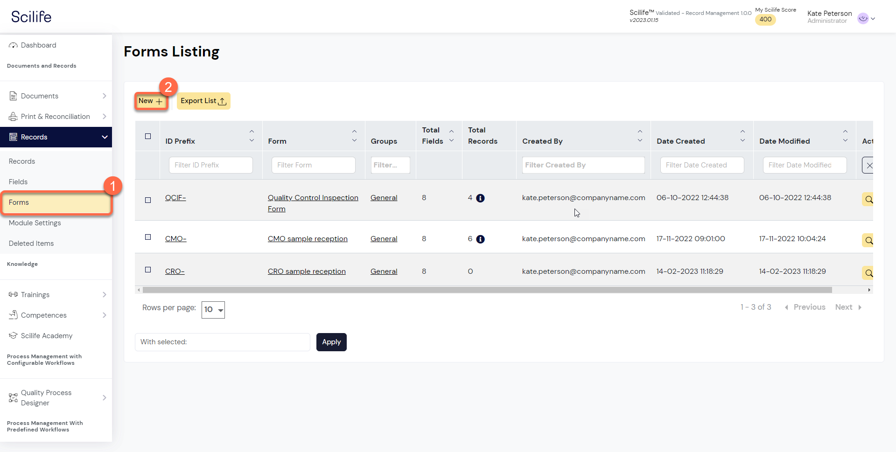Click the Quality Process Designer workflow icon

click(x=13, y=398)
